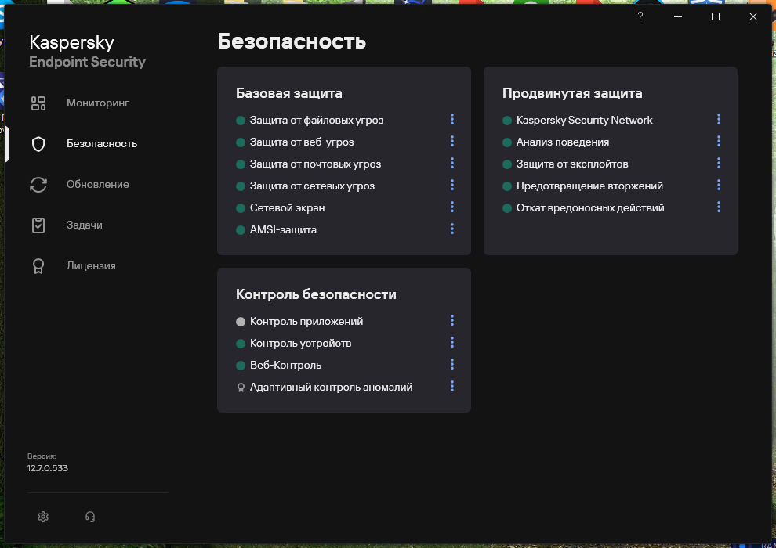Click the help question mark icon
The image size is (776, 548).
tap(640, 16)
